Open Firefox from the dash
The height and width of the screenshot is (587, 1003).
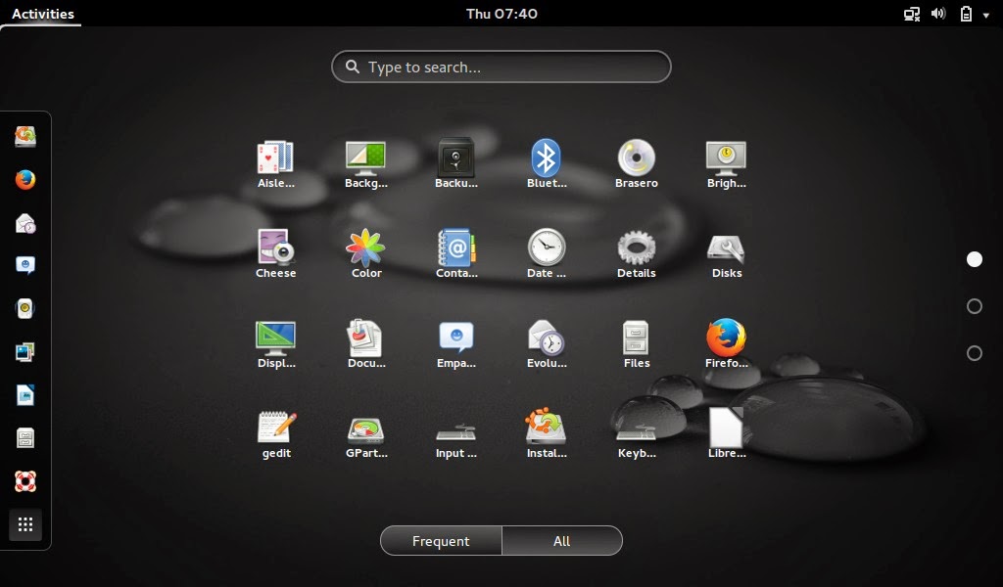tap(25, 179)
